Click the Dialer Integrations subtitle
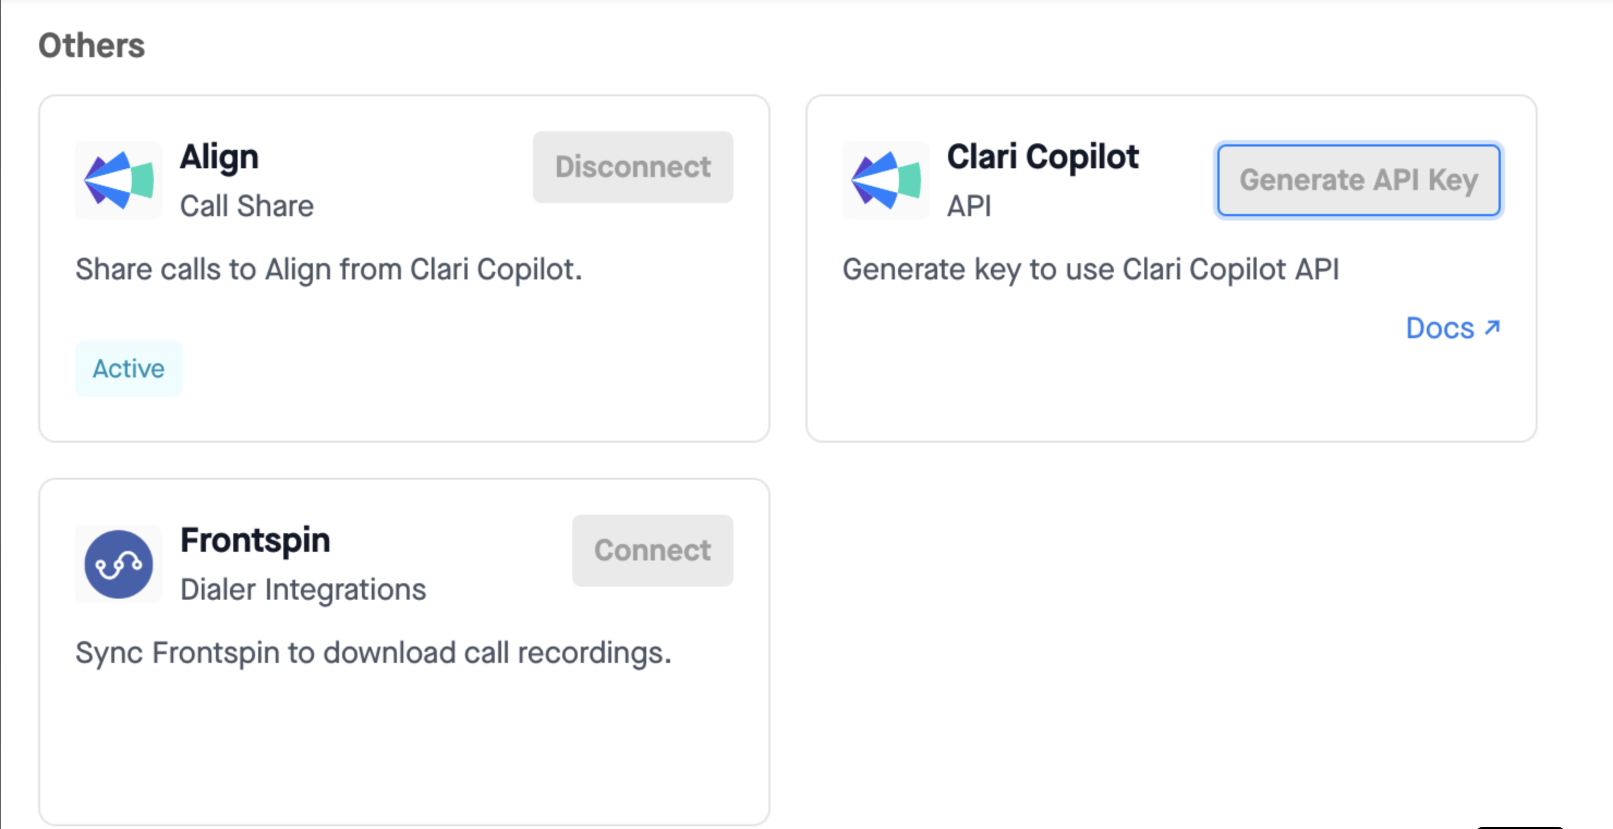 (x=303, y=589)
